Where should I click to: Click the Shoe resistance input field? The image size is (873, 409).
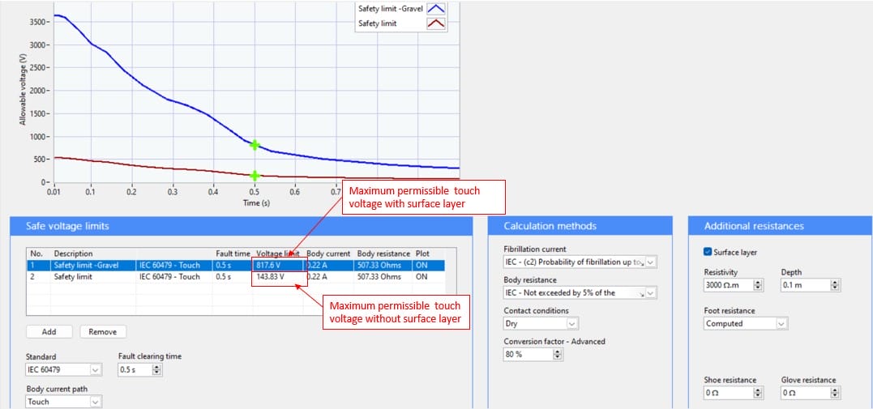[x=727, y=393]
